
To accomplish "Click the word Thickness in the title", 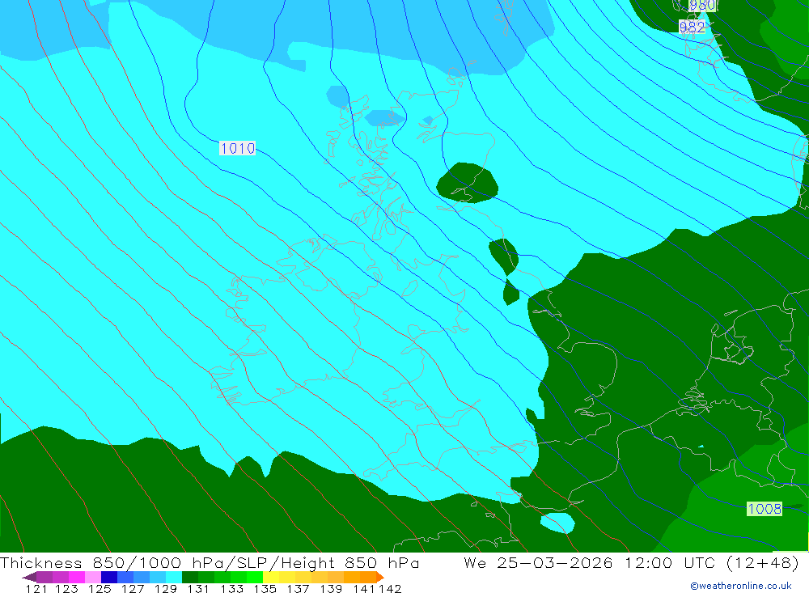I will click(40, 562).
